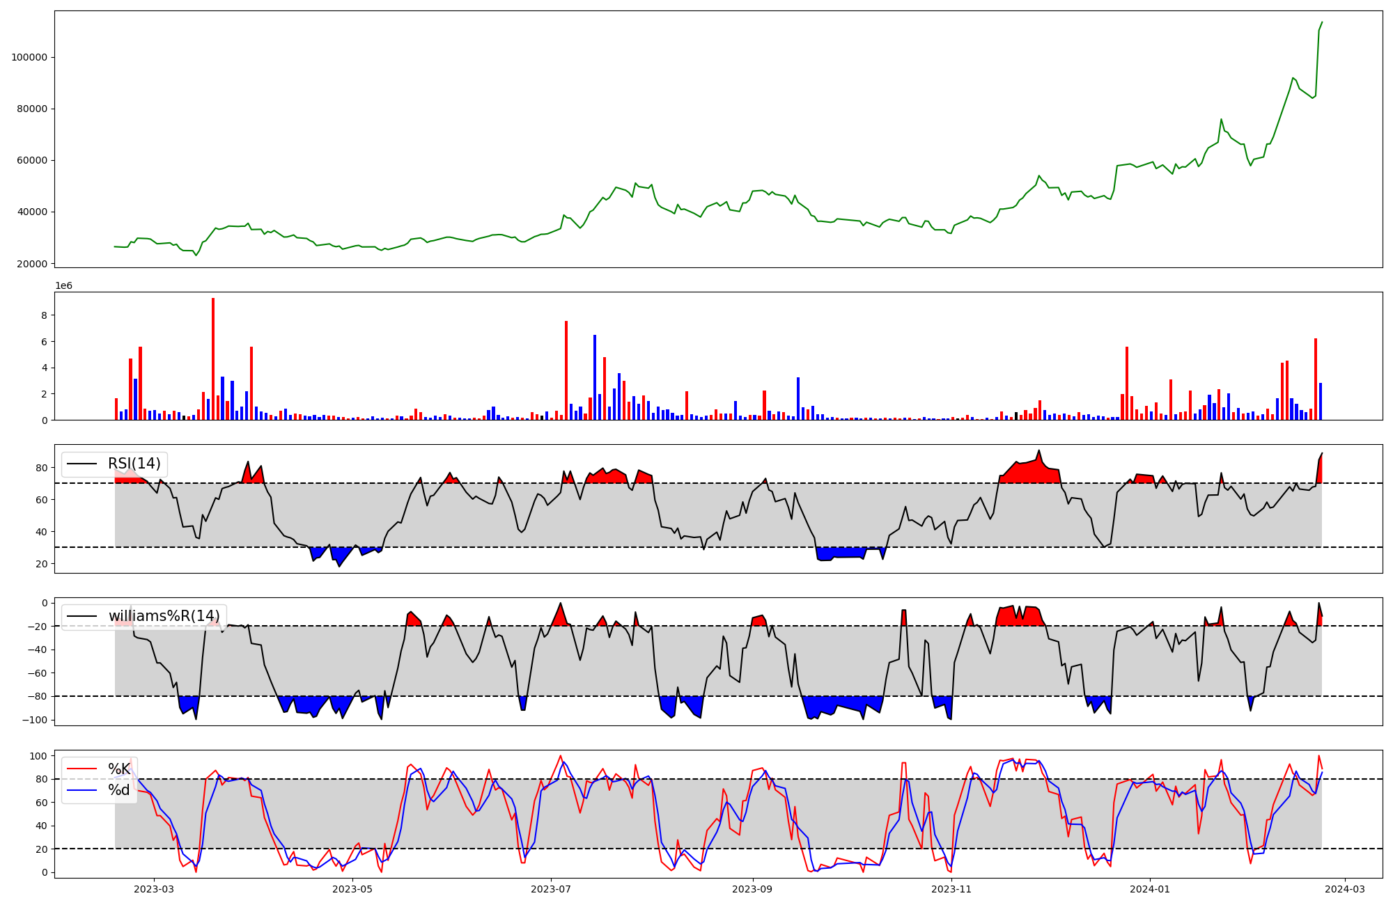
Task: Select the %K legend label
Action: tap(118, 769)
